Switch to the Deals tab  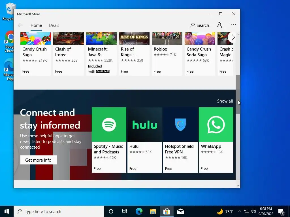(54, 25)
